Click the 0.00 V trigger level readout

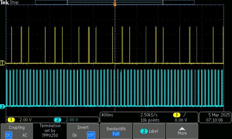pyautogui.click(x=181, y=120)
